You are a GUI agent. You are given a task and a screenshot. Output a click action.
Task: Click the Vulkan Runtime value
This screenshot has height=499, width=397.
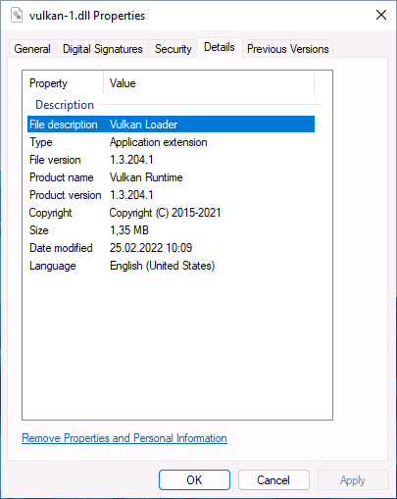coord(146,177)
